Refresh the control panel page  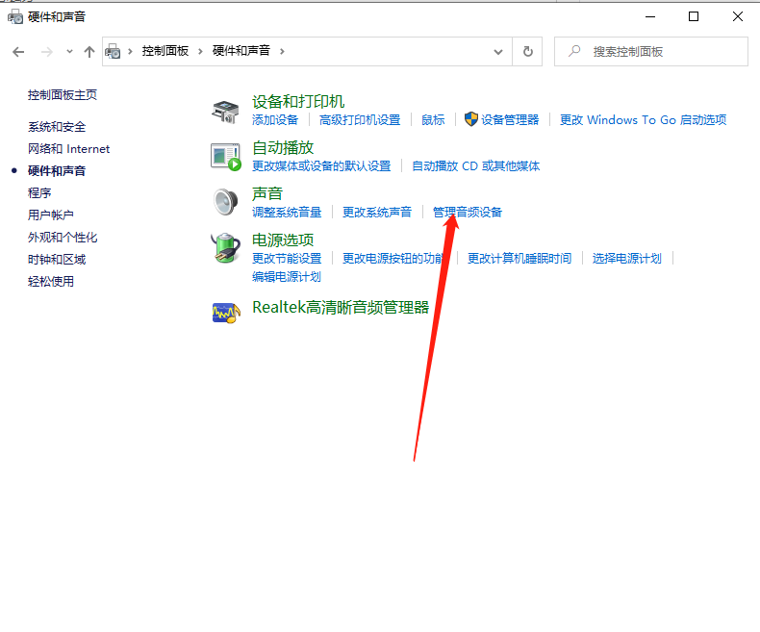click(527, 51)
